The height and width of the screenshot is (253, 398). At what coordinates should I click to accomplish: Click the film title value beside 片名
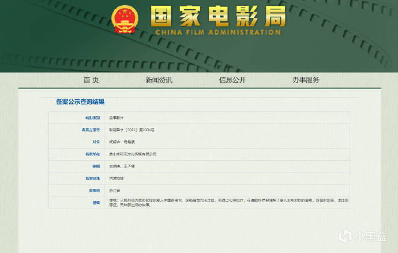click(x=122, y=142)
